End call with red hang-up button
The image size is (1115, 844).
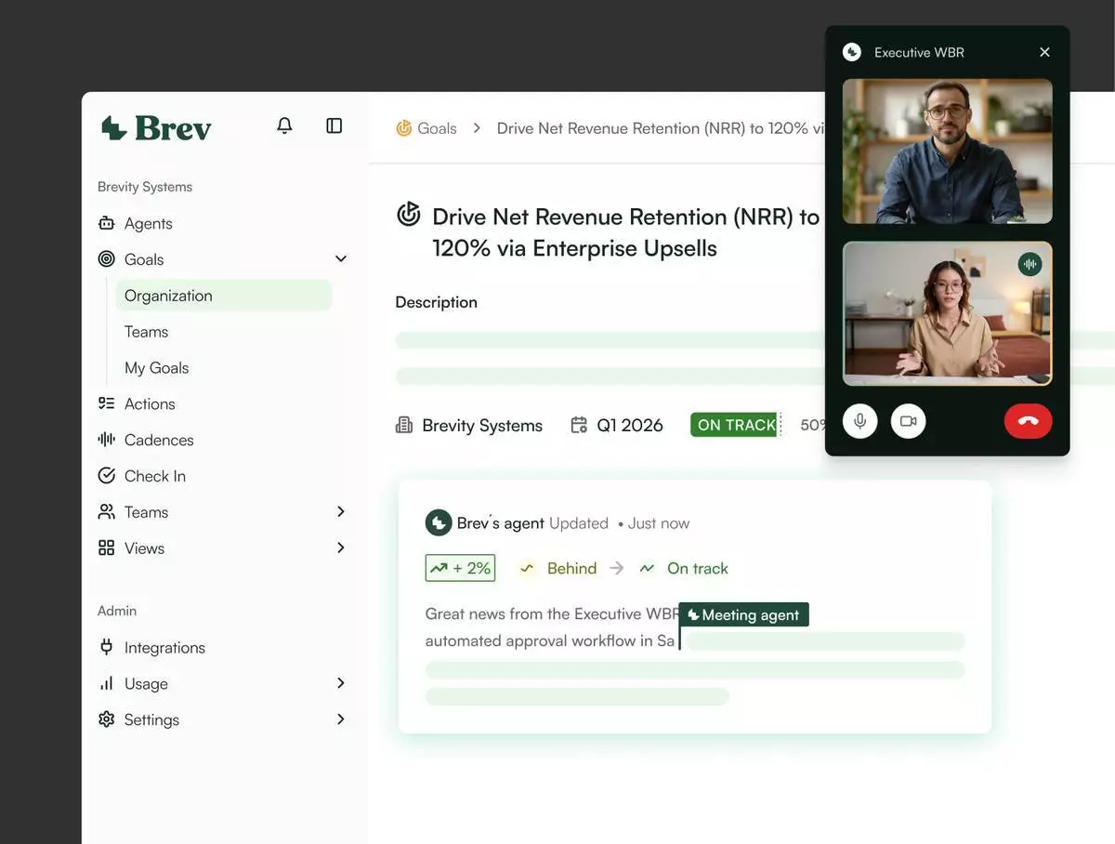[1028, 421]
